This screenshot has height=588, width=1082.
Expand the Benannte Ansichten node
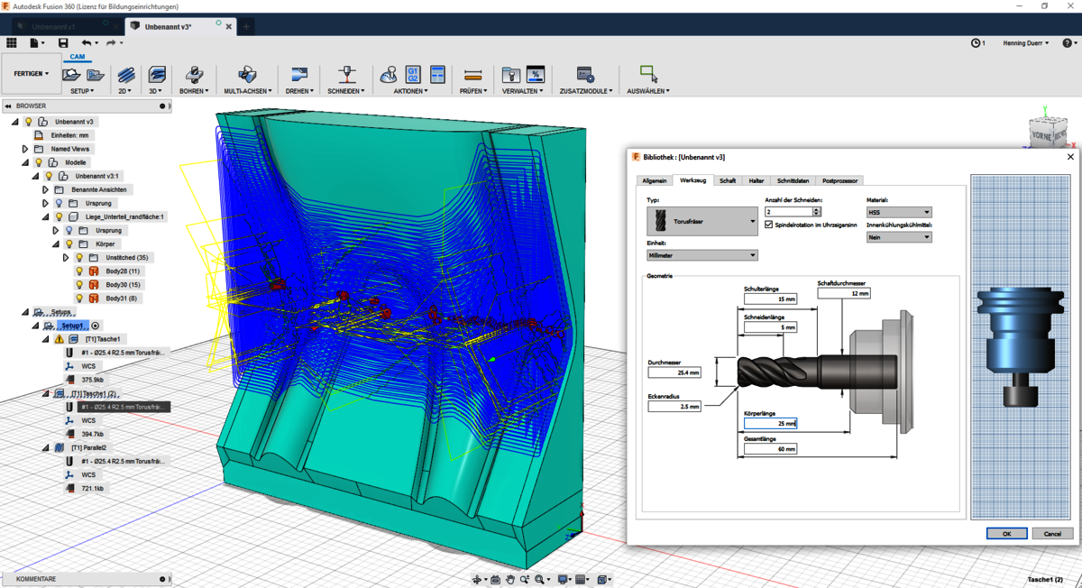45,189
